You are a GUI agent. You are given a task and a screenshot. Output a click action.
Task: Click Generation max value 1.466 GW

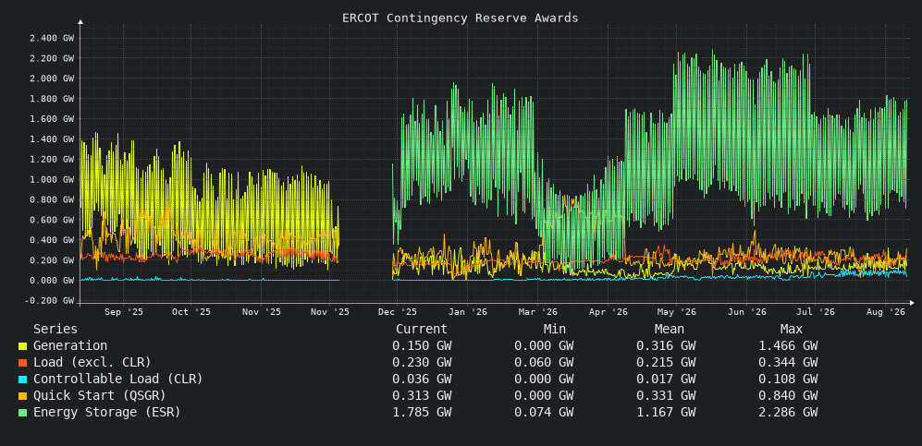pos(788,346)
